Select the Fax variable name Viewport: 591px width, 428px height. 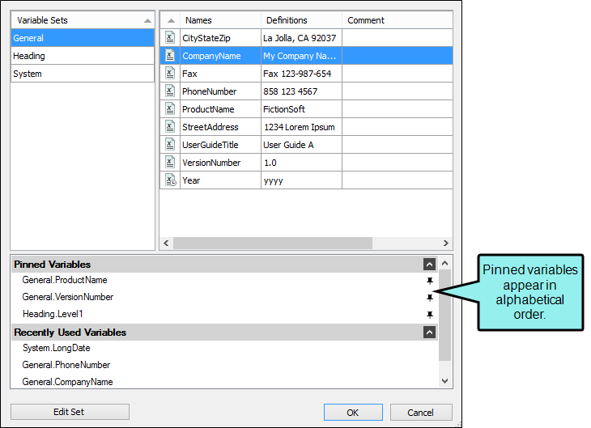(189, 74)
